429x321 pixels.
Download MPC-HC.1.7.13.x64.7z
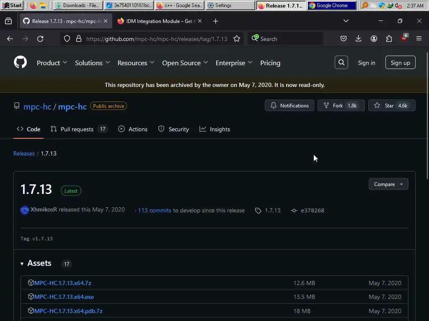pyautogui.click(x=63, y=283)
